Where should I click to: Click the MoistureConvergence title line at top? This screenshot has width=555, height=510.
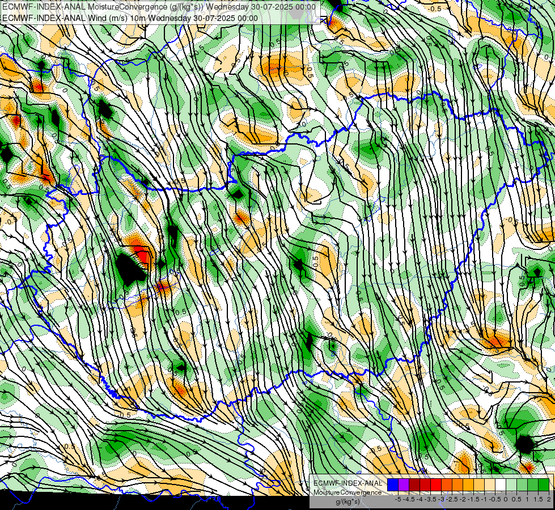click(159, 7)
